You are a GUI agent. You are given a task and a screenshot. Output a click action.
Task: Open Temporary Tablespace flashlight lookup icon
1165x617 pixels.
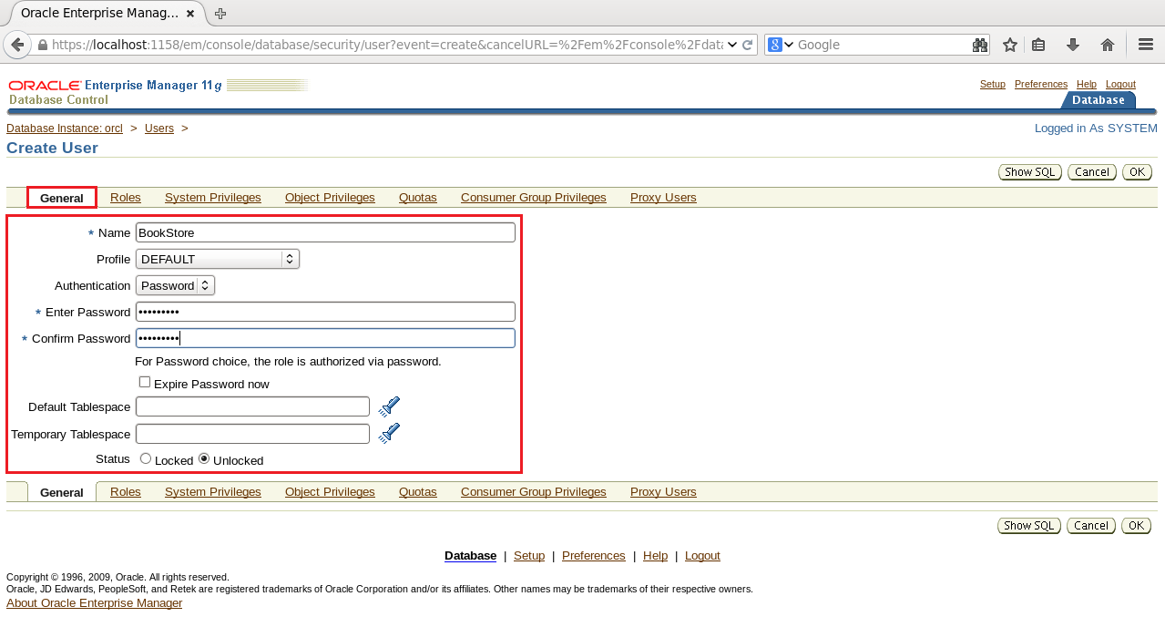point(389,433)
